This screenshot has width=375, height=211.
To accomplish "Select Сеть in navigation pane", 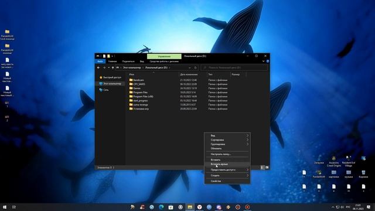I will click(104, 90).
